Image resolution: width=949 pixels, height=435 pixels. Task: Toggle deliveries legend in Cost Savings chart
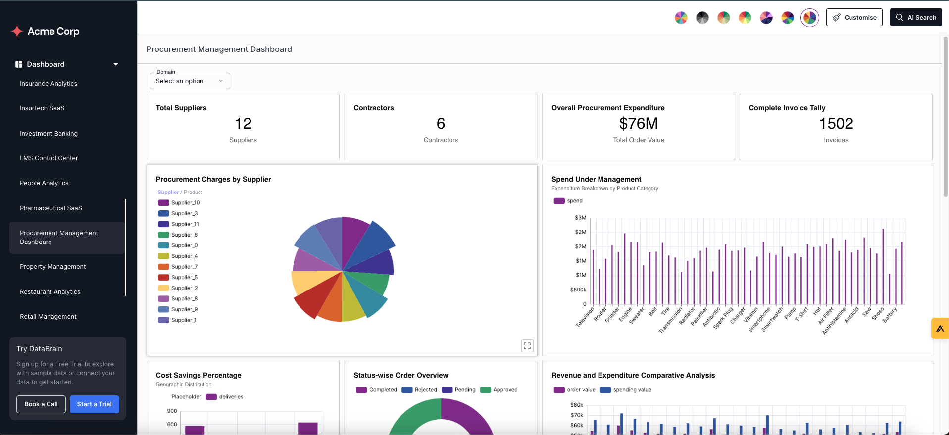(224, 397)
